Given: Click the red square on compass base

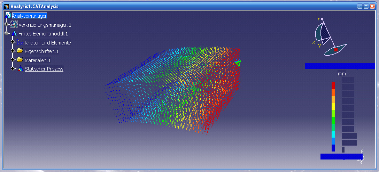Looking at the screenshot, I should (336, 50).
